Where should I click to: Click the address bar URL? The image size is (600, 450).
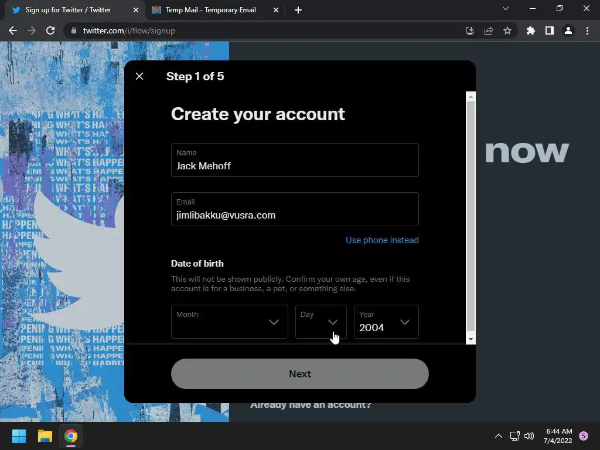[129, 30]
